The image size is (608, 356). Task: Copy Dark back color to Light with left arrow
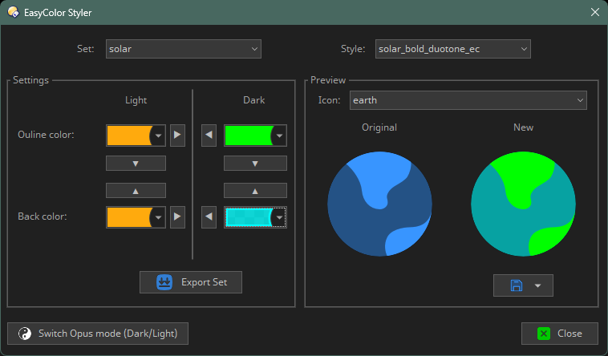pos(209,216)
